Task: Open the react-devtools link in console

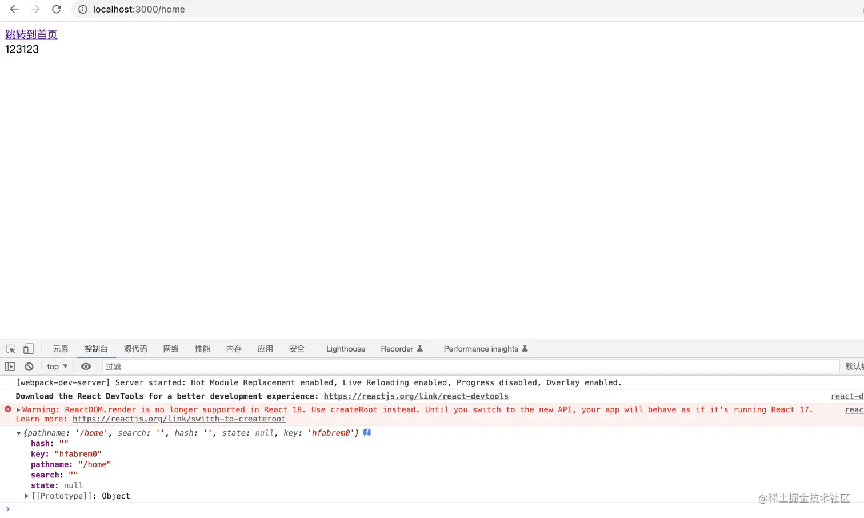Action: tap(416, 396)
